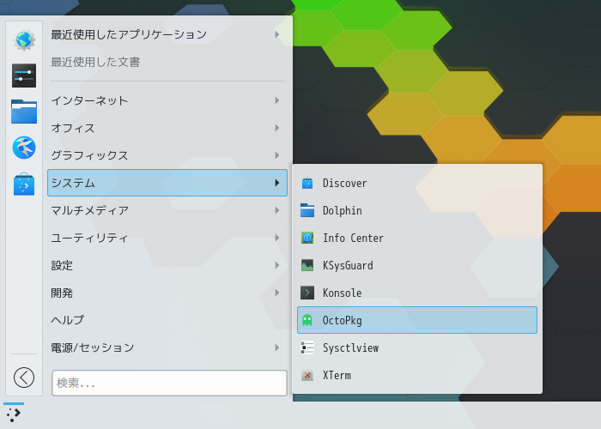Expand 最近使用したアプリケーション submenu arrow
The height and width of the screenshot is (429, 601).
coord(276,34)
